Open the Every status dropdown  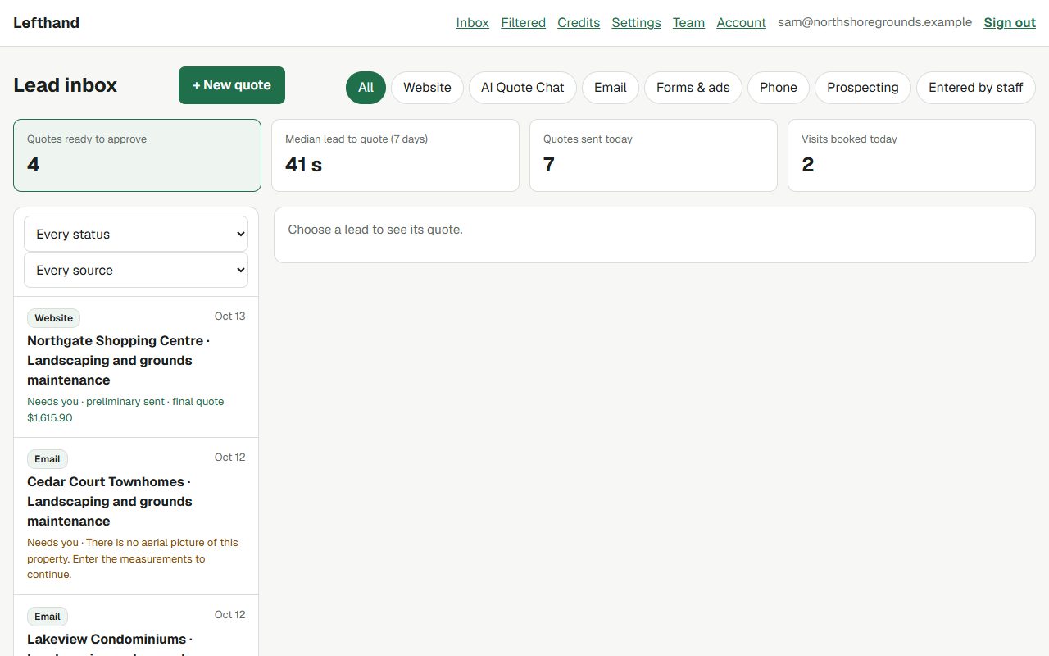136,234
